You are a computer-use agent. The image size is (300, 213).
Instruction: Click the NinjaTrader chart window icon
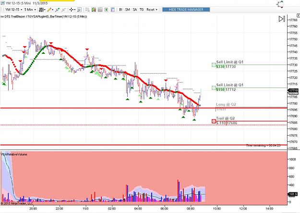click(2, 3)
